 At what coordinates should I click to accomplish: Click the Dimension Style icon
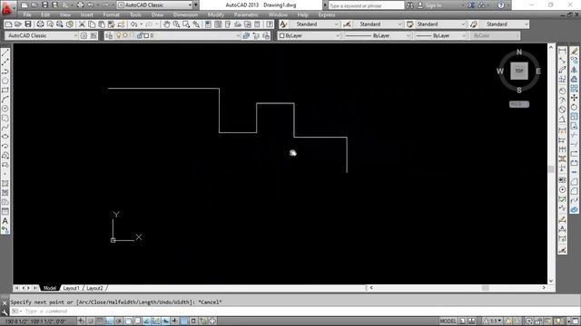[347, 24]
